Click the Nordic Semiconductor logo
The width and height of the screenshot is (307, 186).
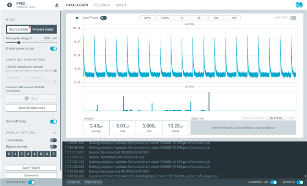pyautogui.click(x=299, y=5)
